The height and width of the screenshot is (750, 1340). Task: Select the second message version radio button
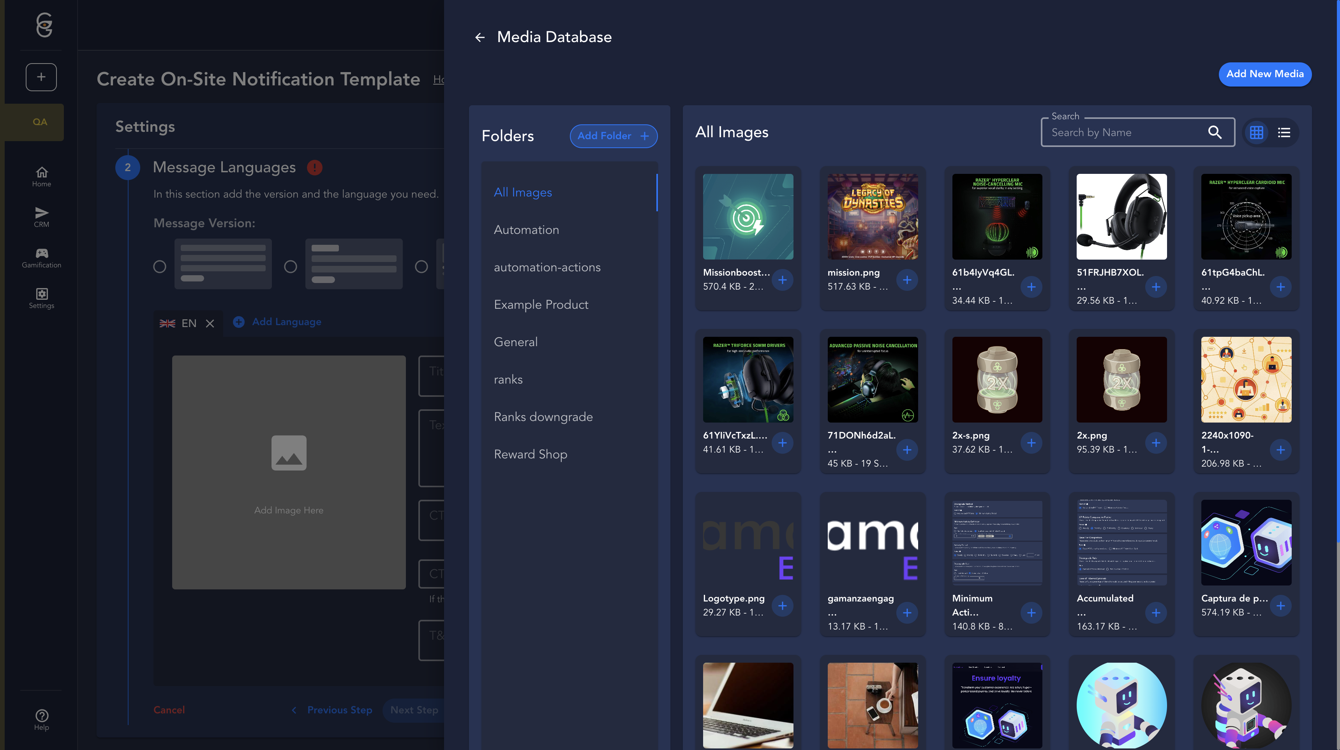[291, 267]
